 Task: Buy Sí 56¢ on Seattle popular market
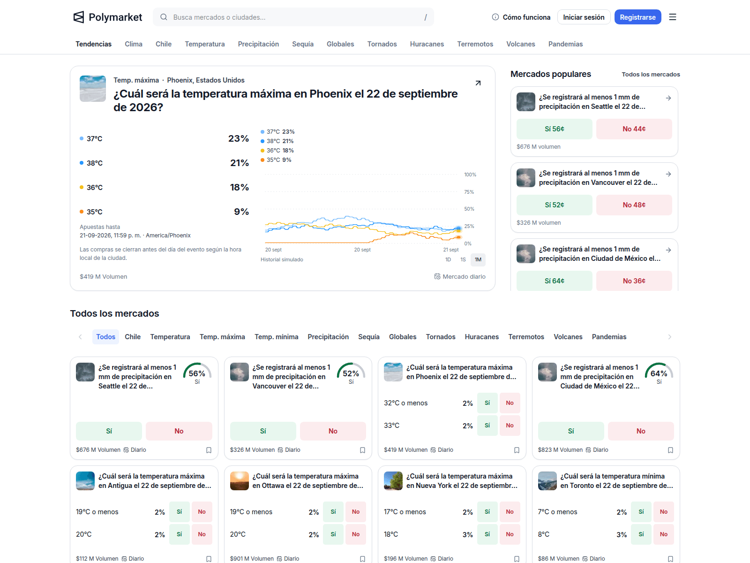click(555, 129)
